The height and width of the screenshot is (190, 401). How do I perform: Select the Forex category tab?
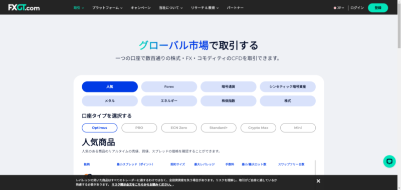(169, 86)
